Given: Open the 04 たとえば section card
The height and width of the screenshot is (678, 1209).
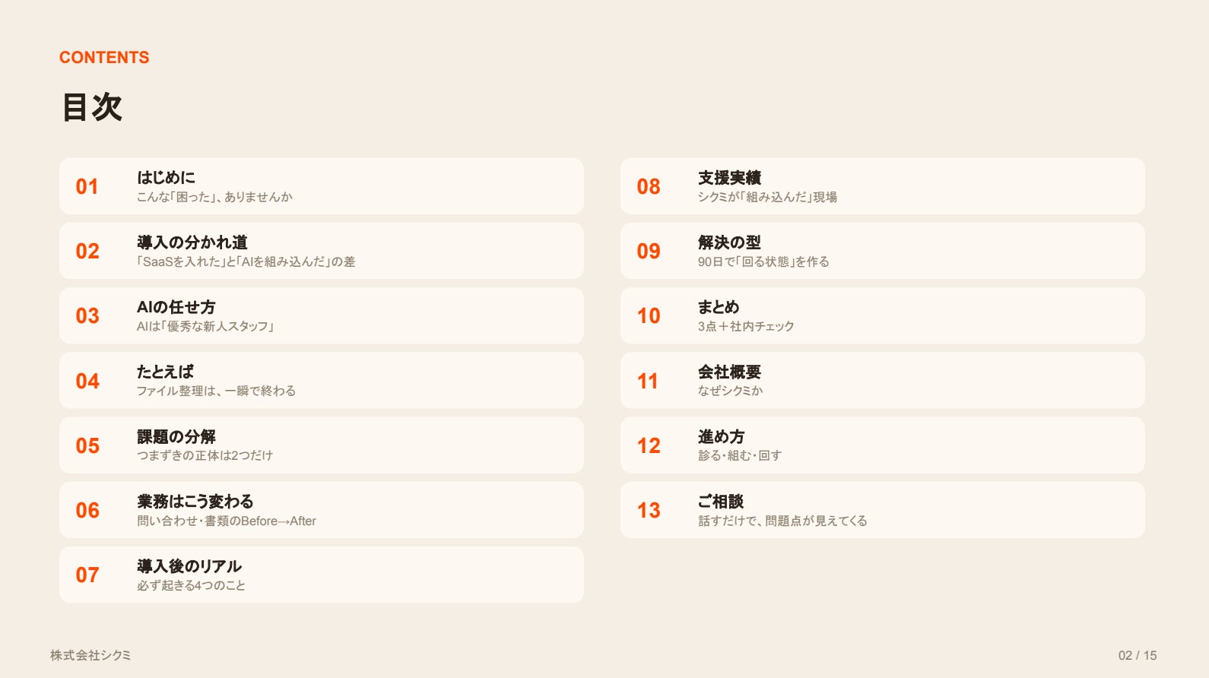Looking at the screenshot, I should click(x=322, y=380).
